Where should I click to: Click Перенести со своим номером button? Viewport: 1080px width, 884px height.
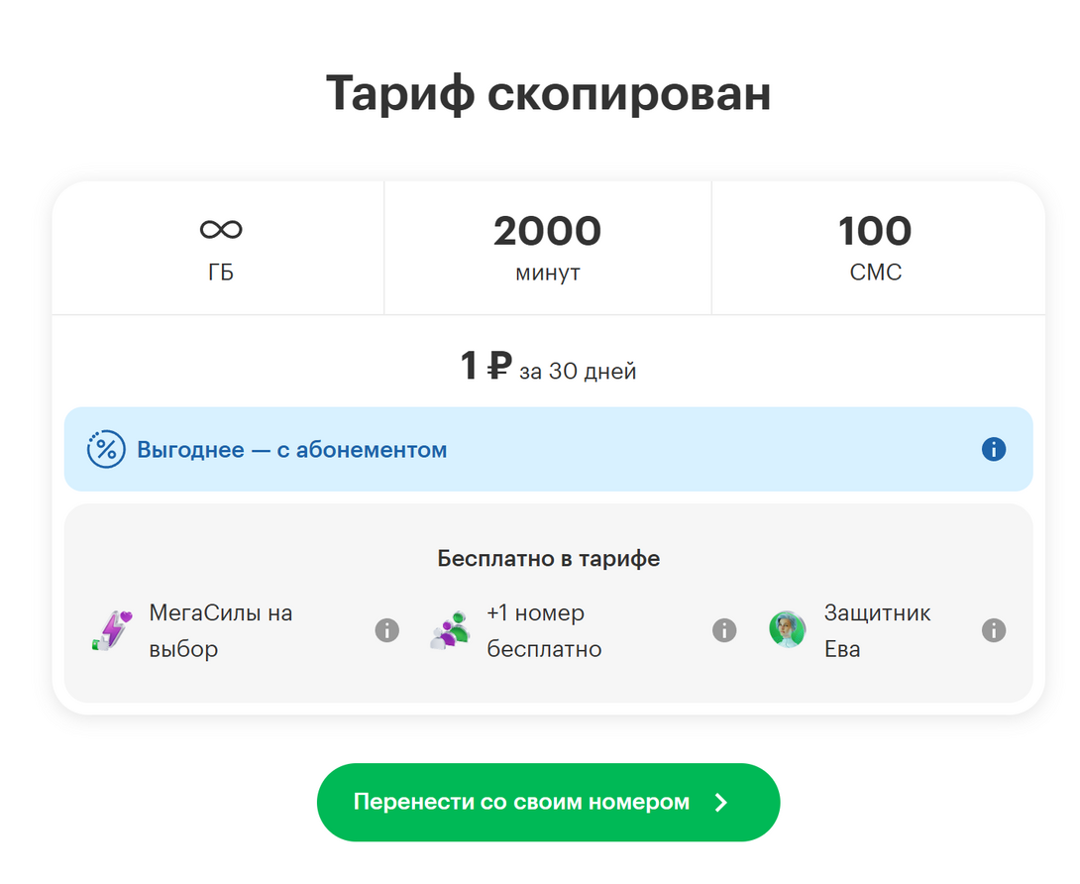coord(548,802)
